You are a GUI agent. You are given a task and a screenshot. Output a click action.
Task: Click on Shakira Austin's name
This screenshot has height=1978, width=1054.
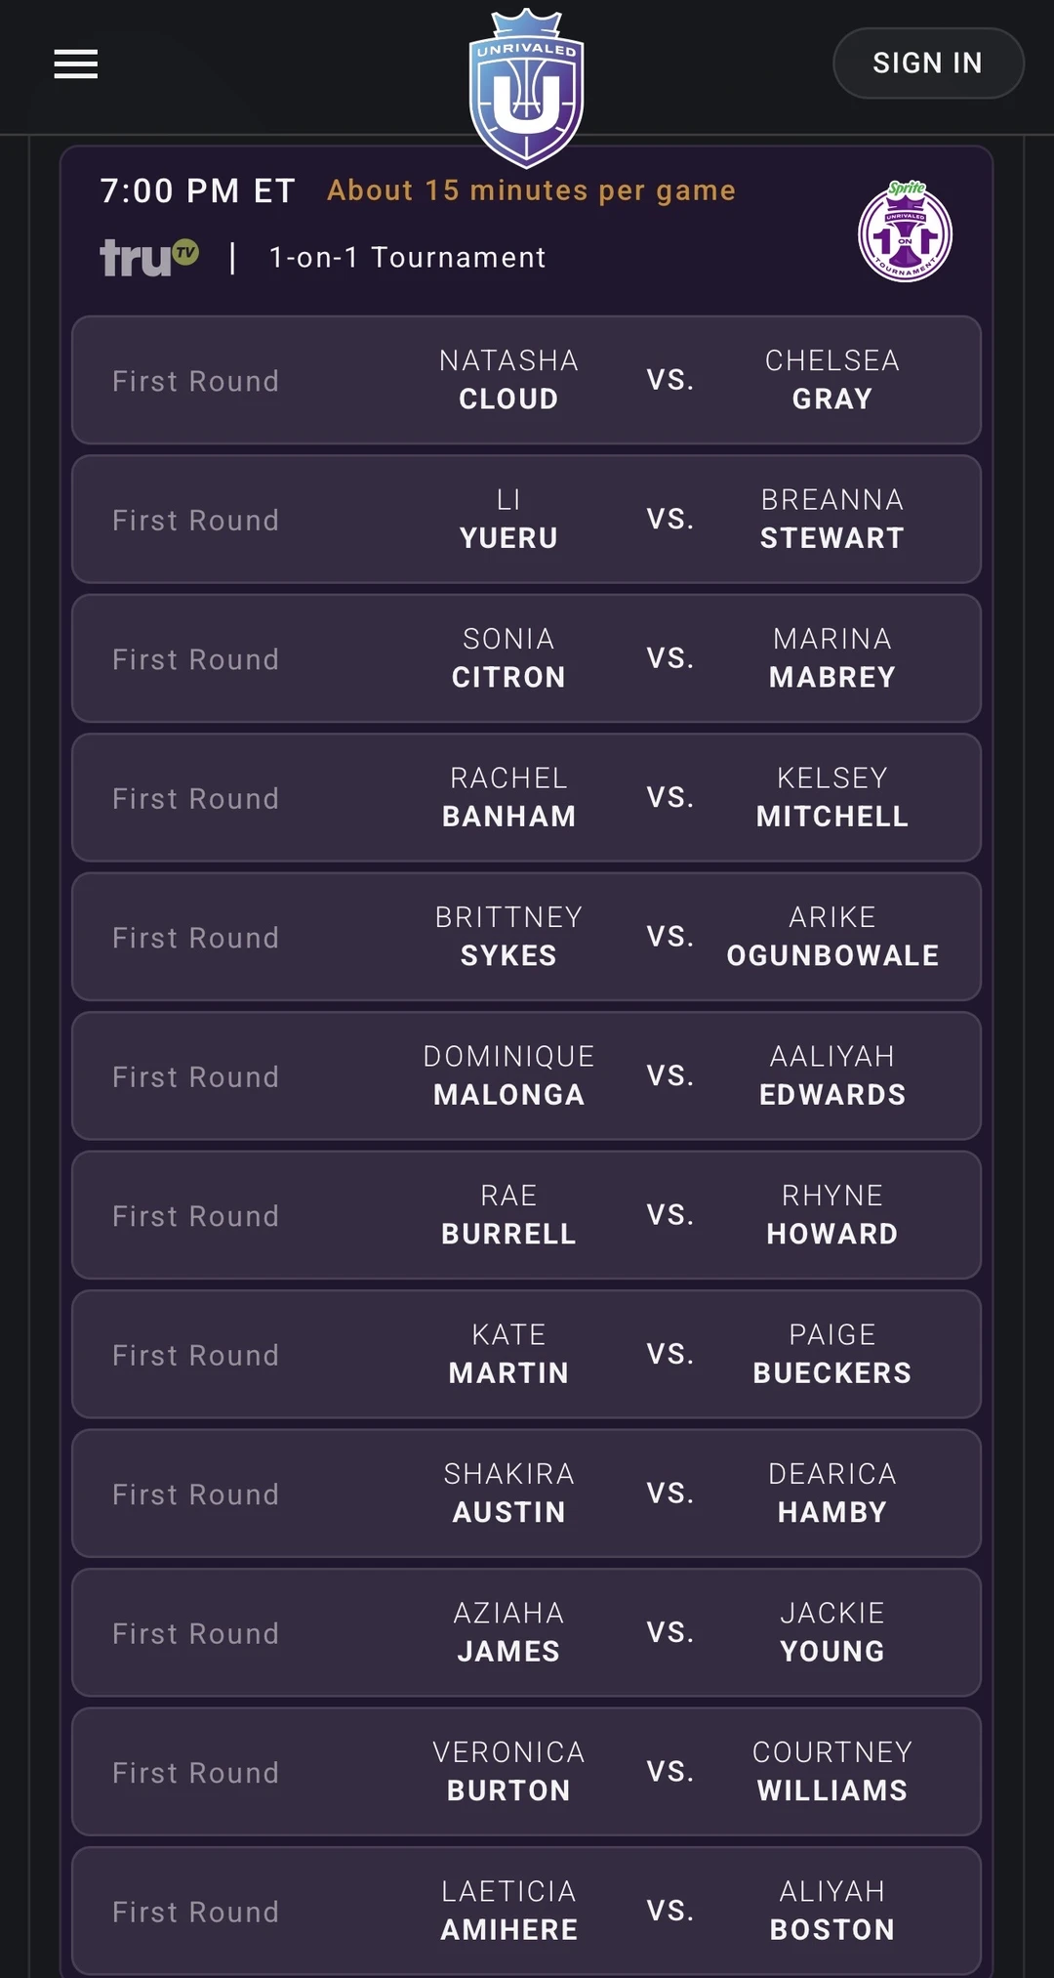point(508,1494)
